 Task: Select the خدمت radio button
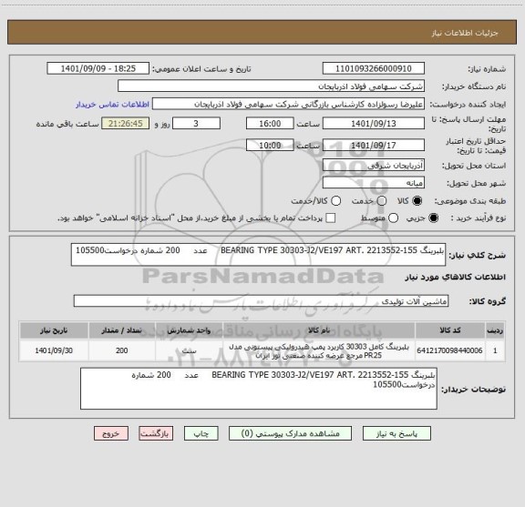click(x=382, y=200)
